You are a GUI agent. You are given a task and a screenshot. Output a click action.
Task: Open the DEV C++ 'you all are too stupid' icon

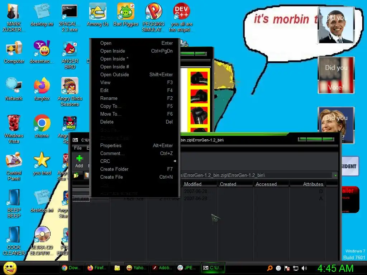pos(181,18)
